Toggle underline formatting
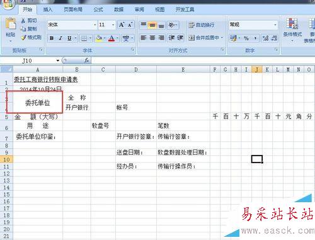This screenshot has width=315, height=240. click(x=69, y=38)
